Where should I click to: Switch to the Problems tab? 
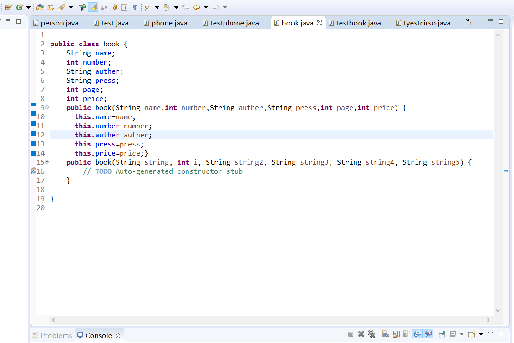click(52, 335)
